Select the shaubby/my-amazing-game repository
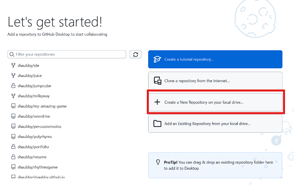Image resolution: width=294 pixels, height=185 pixels. coord(42,106)
